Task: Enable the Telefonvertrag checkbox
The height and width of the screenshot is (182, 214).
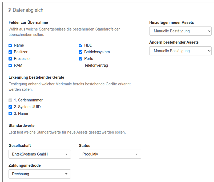Action: point(81,65)
